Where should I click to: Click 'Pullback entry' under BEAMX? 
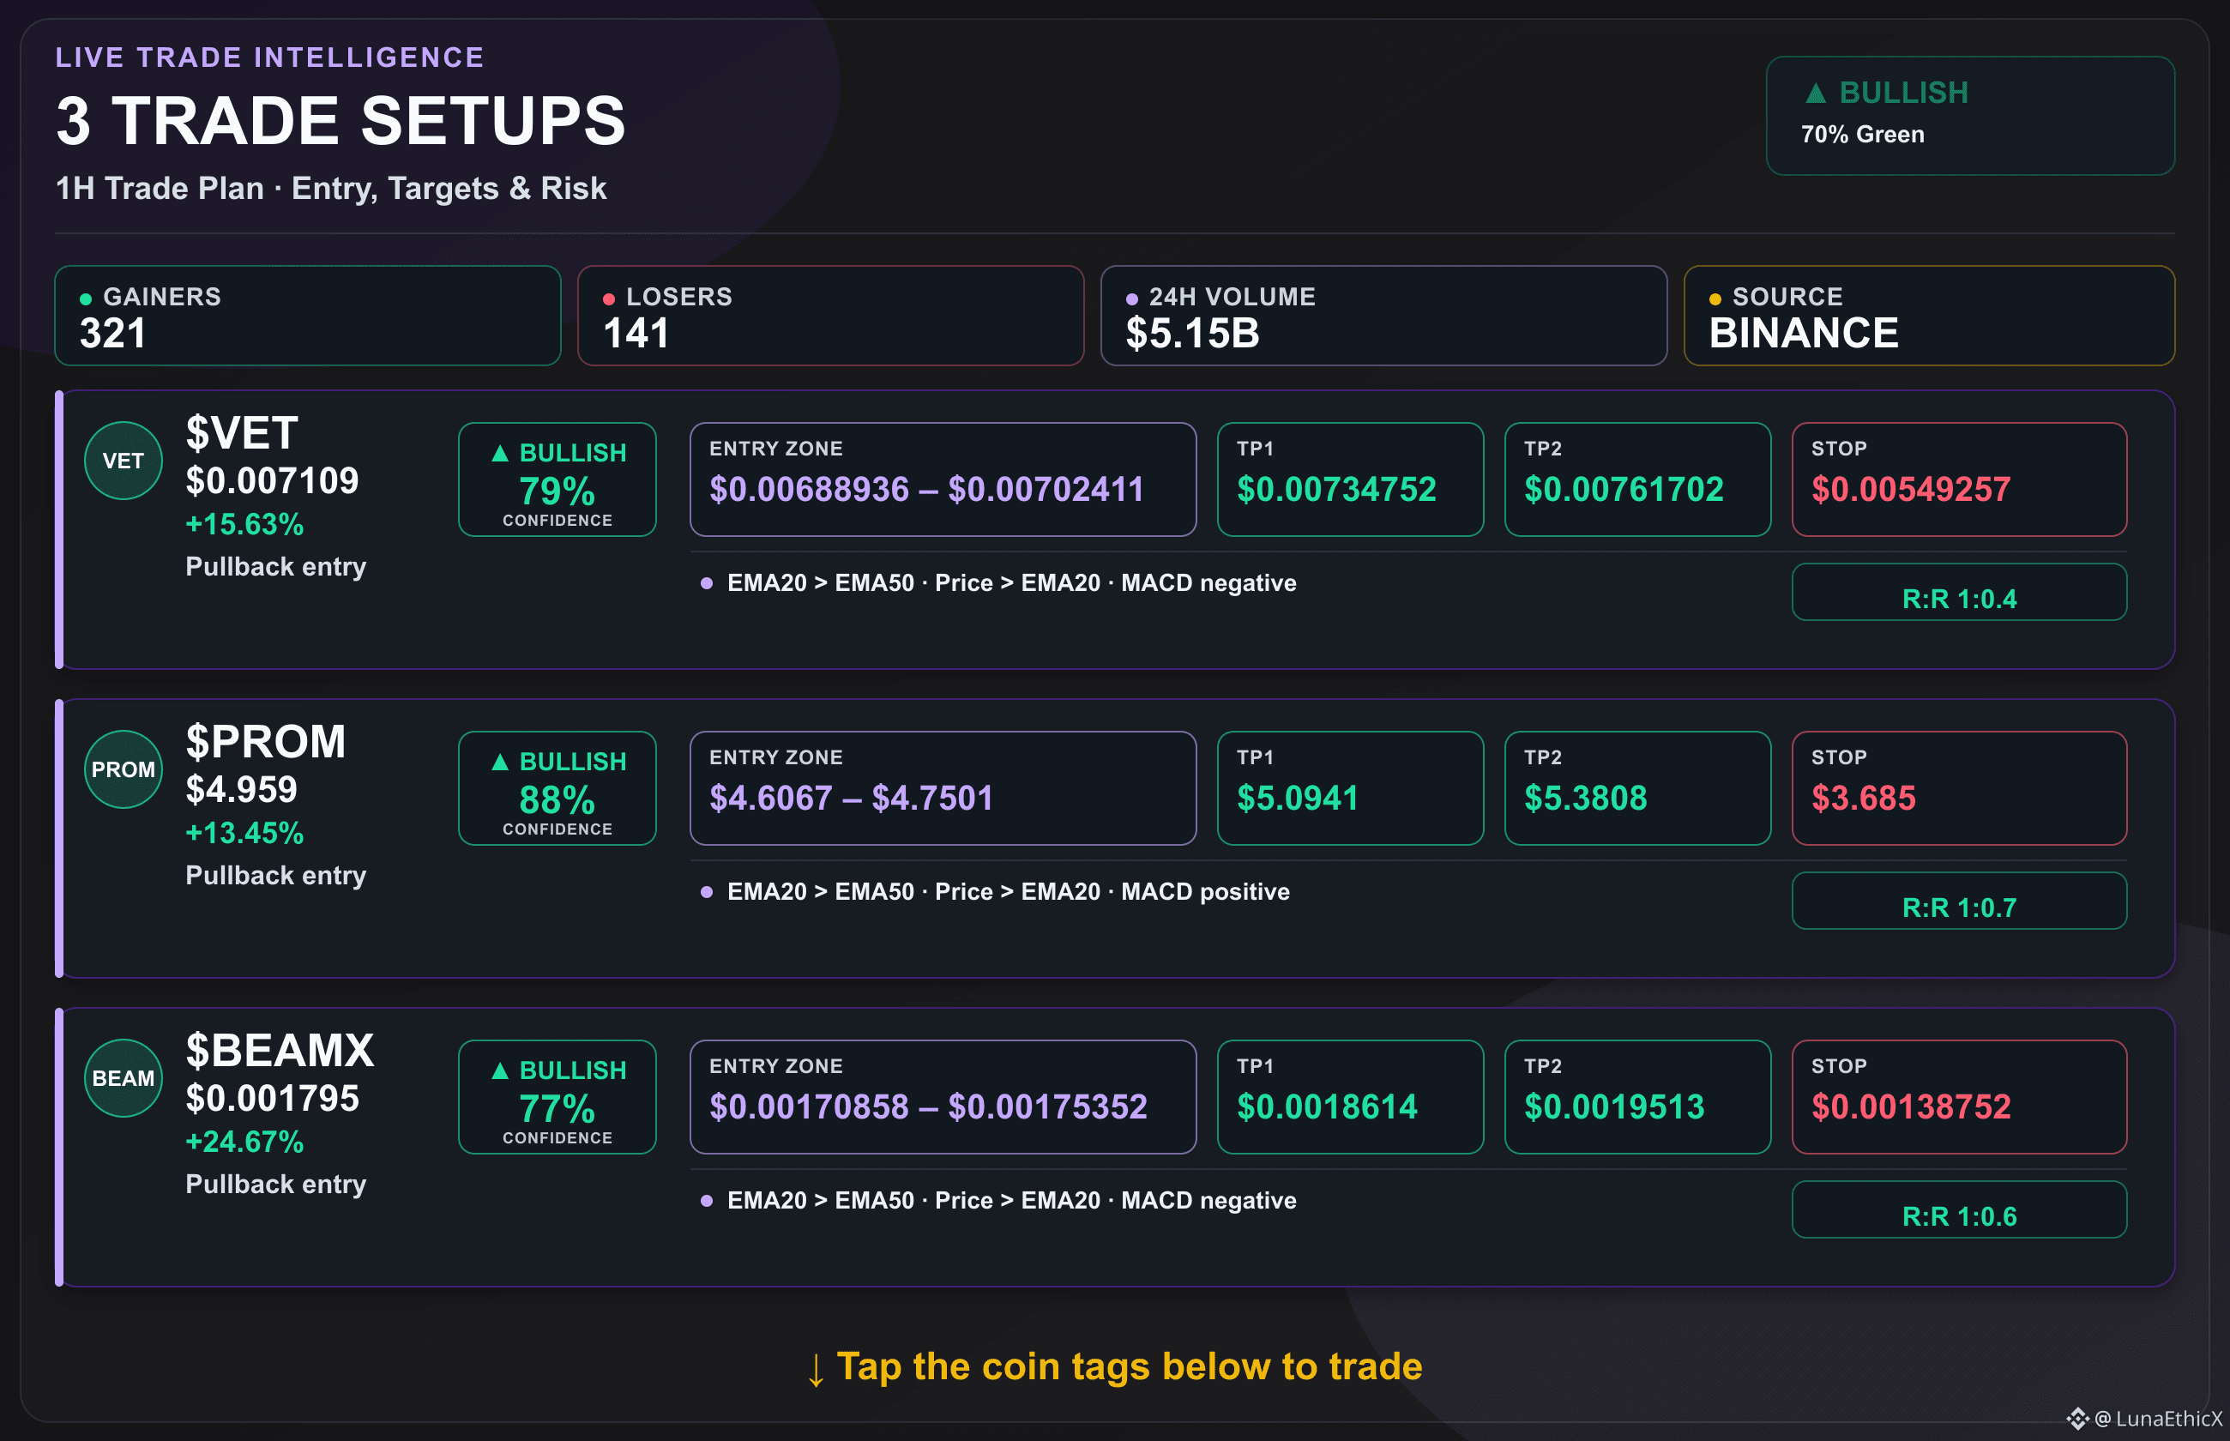(276, 1185)
